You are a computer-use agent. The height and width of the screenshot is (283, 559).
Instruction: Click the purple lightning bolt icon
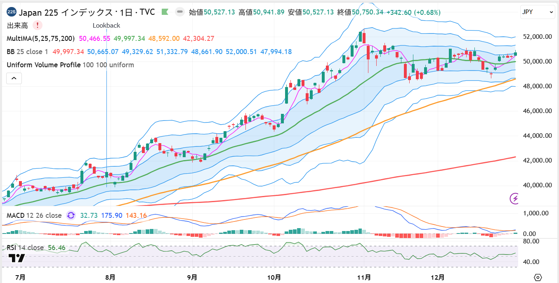click(515, 198)
